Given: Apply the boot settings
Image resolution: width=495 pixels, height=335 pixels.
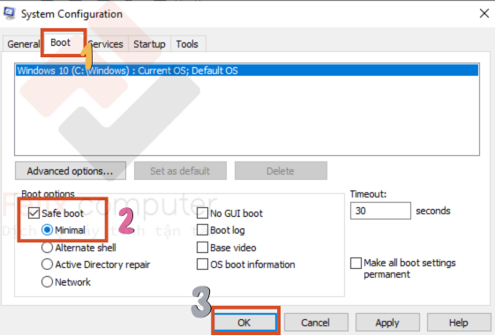Looking at the screenshot, I should (387, 323).
